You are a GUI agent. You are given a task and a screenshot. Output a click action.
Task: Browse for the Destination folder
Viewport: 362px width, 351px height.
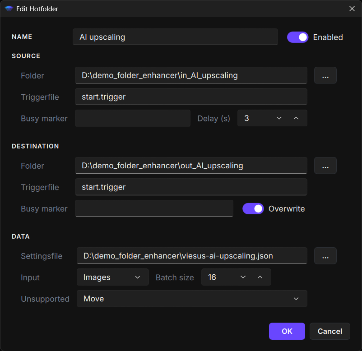[x=325, y=166]
